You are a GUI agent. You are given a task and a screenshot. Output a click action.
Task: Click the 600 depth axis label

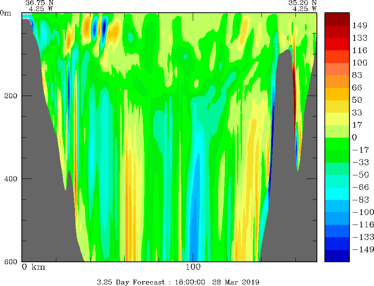[11, 262]
